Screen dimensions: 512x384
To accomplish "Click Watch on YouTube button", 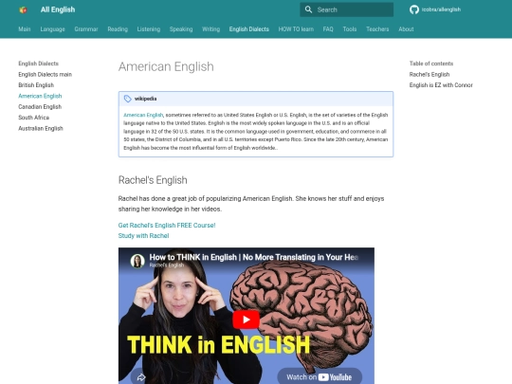I will click(x=320, y=377).
